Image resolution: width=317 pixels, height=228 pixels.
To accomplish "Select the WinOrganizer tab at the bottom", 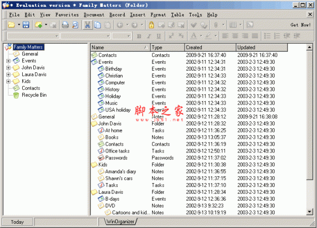I will pos(120,221).
